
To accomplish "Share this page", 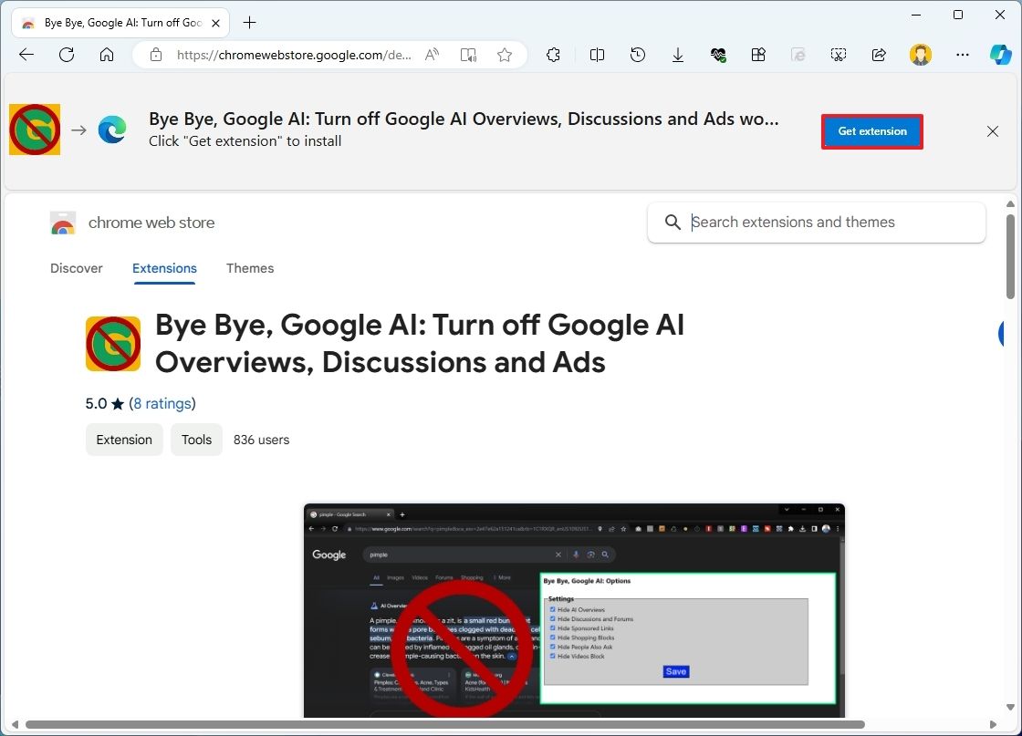I will (x=879, y=55).
